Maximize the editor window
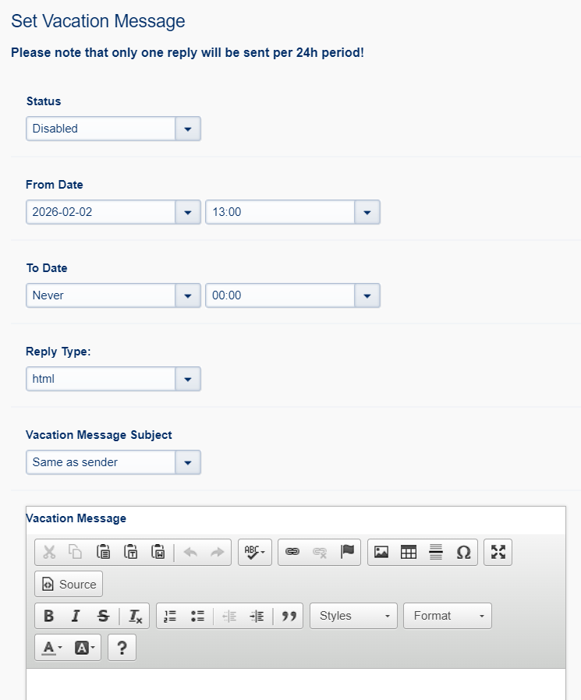This screenshot has height=700, width=581. 498,552
